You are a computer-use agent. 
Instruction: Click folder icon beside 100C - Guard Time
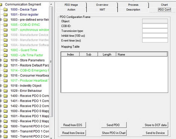click(6, 50)
